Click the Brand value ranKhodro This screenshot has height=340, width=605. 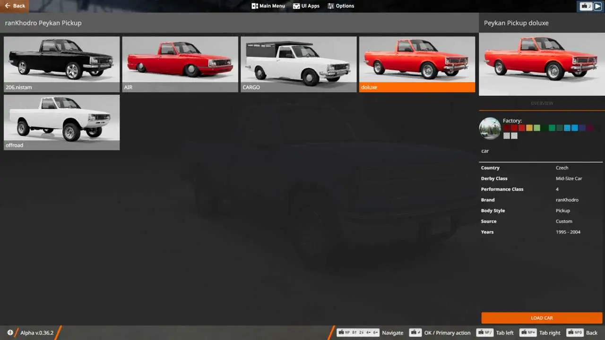coord(567,200)
